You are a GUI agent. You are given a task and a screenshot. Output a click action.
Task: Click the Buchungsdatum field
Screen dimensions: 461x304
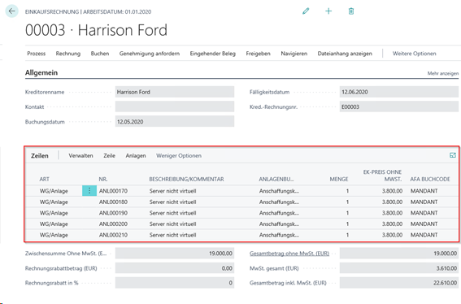(175, 122)
